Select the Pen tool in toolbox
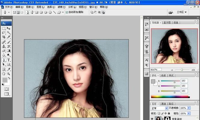Image resolution: width=200 pixels, height=120 pixels. click(x=4, y=60)
